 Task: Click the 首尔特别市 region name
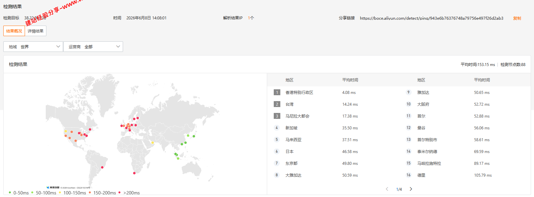click(427, 140)
